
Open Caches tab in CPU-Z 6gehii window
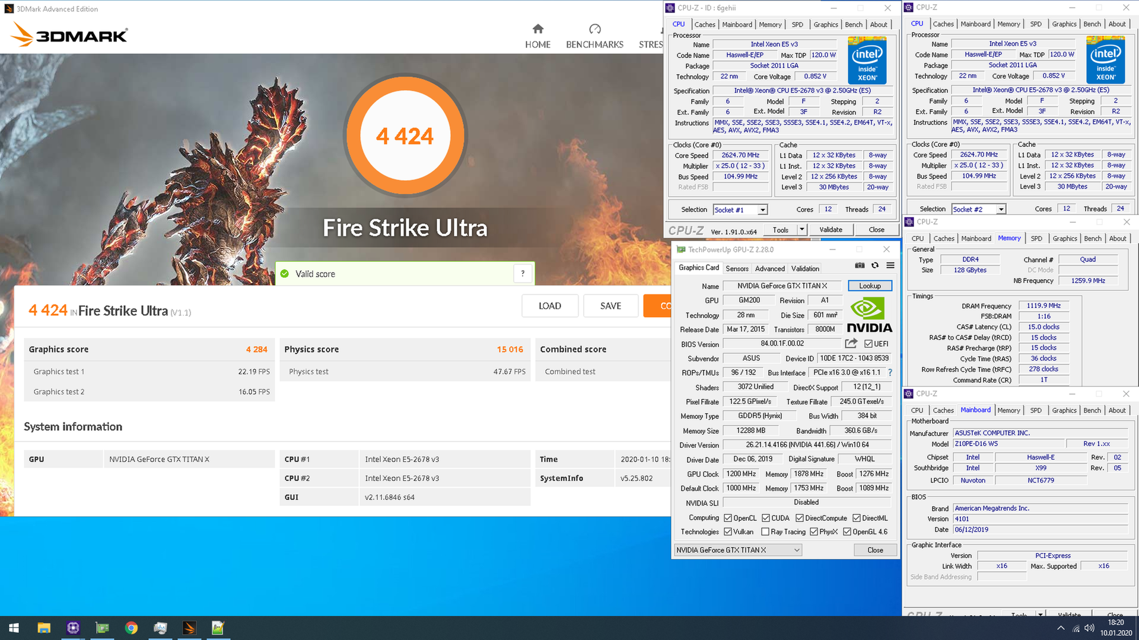705,24
